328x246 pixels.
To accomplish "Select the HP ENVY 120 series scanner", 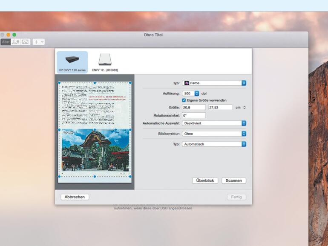I will [72, 62].
